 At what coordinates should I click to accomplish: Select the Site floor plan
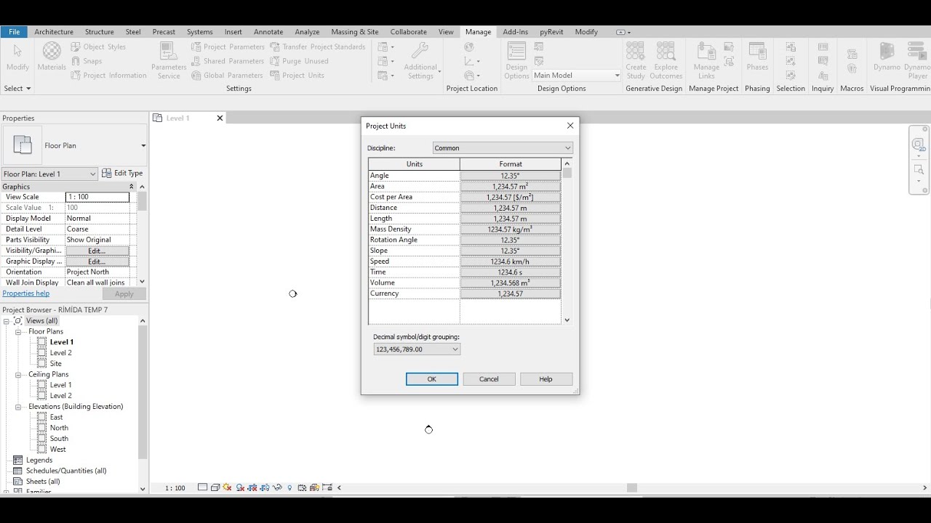click(x=56, y=364)
